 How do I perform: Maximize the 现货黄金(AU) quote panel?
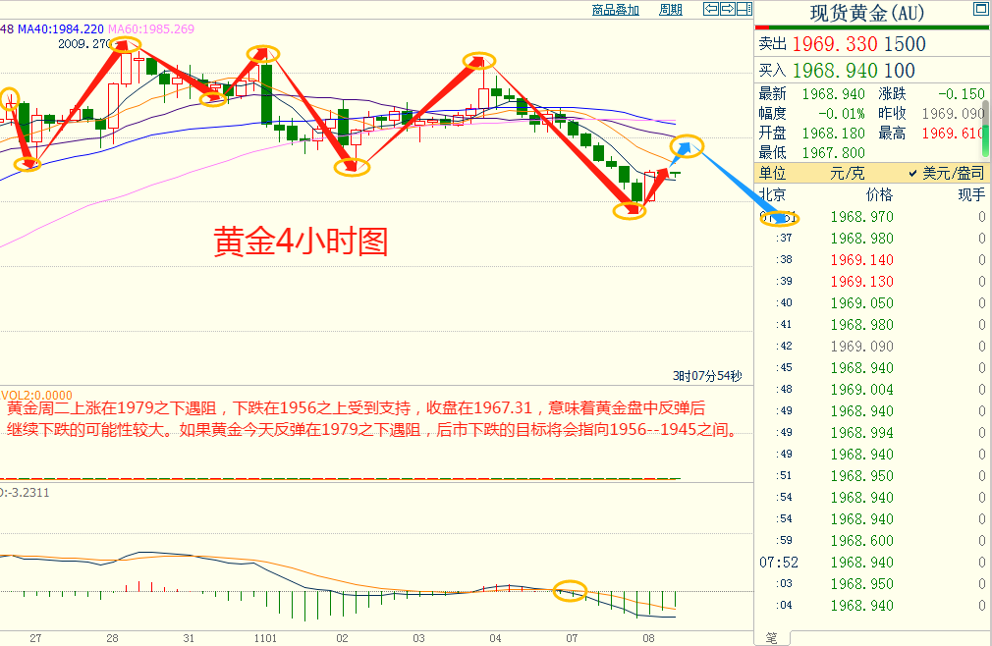point(980,9)
